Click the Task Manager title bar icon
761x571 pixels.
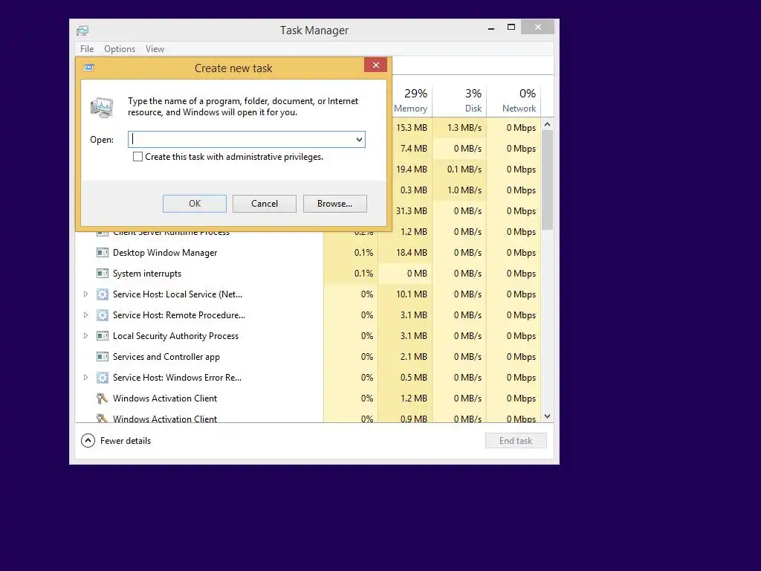click(x=82, y=30)
